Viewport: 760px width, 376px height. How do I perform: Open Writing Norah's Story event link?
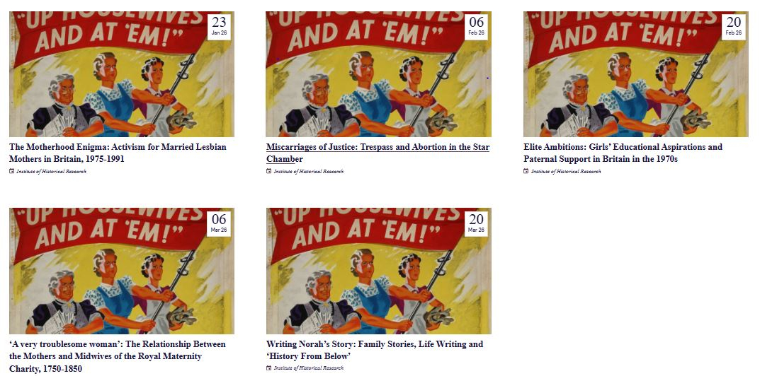coord(375,350)
